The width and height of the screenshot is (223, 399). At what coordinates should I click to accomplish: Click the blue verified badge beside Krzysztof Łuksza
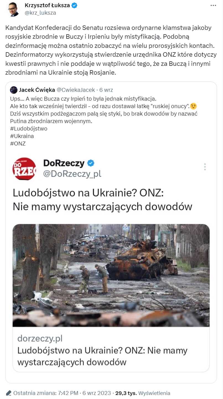[x=74, y=5]
